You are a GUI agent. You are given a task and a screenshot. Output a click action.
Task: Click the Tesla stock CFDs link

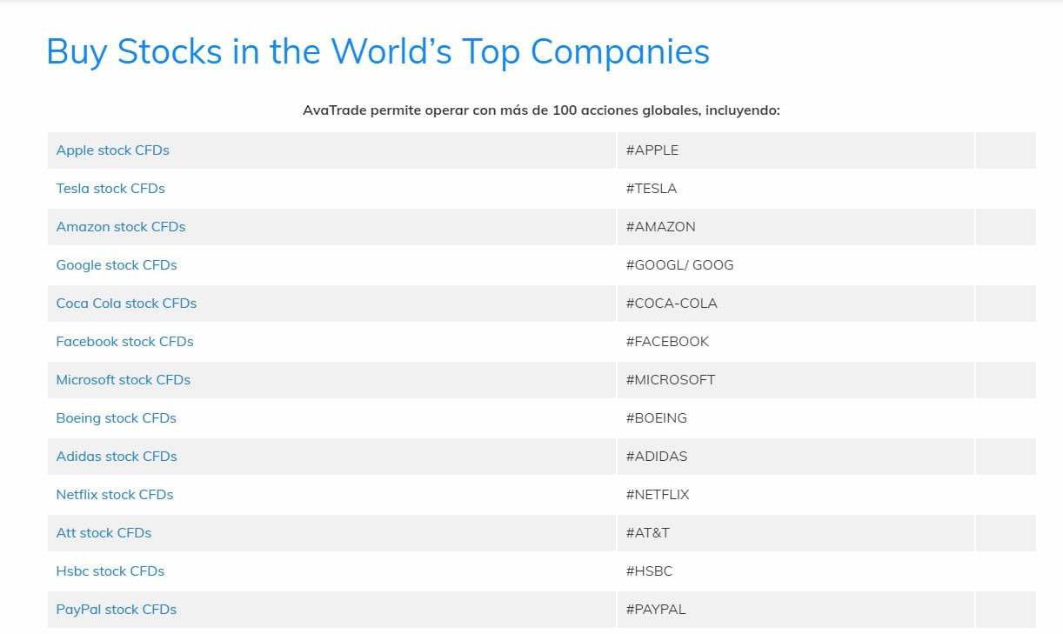pyautogui.click(x=110, y=189)
